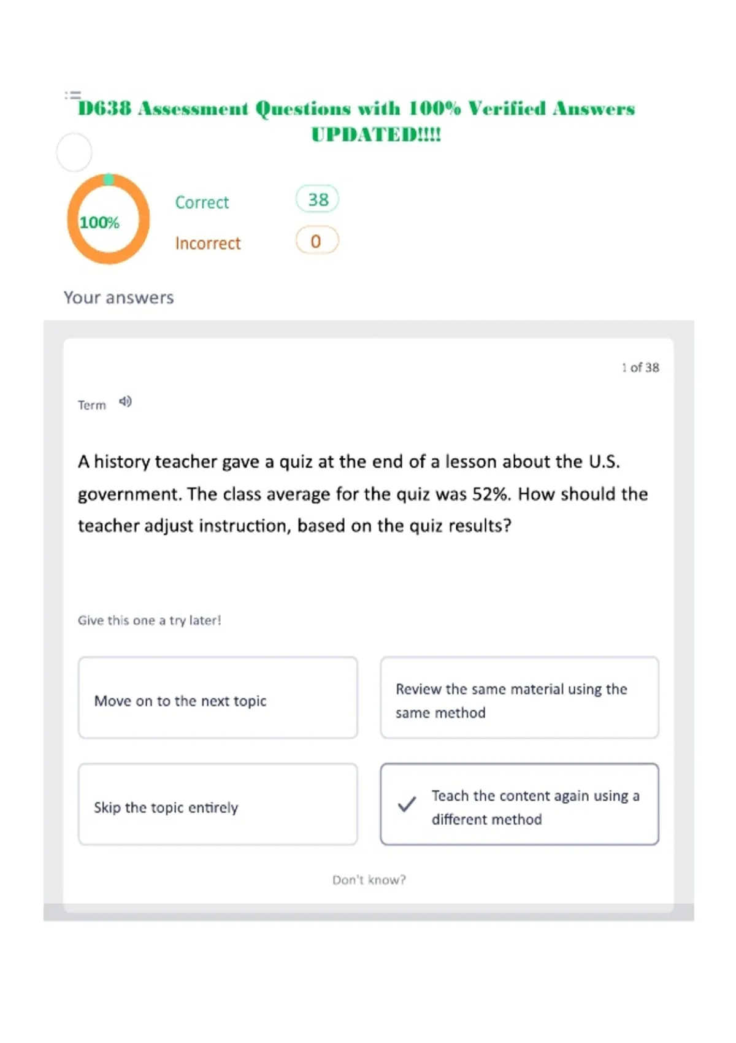Click the 100% progress ring
This screenshot has height=1043, width=736.
109,219
